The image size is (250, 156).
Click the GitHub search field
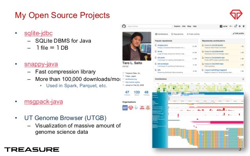[x=149, y=26]
